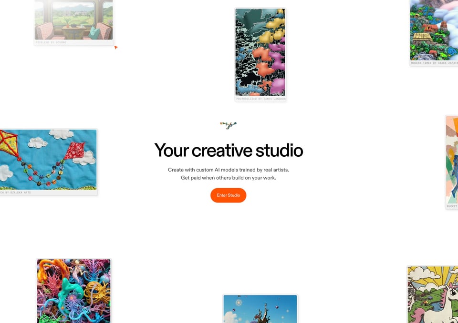
Task: Click the Dzaleka Arts caption label
Action: 15,192
